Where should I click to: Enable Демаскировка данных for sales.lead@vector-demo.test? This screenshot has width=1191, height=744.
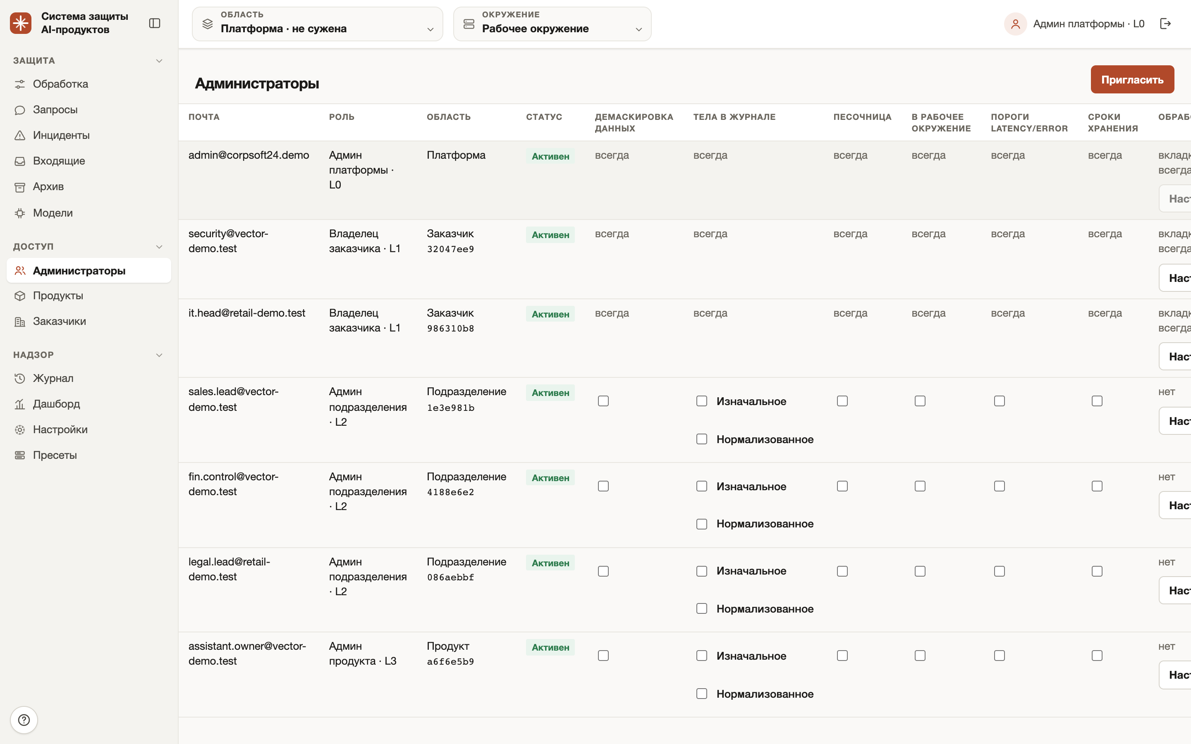coord(603,401)
